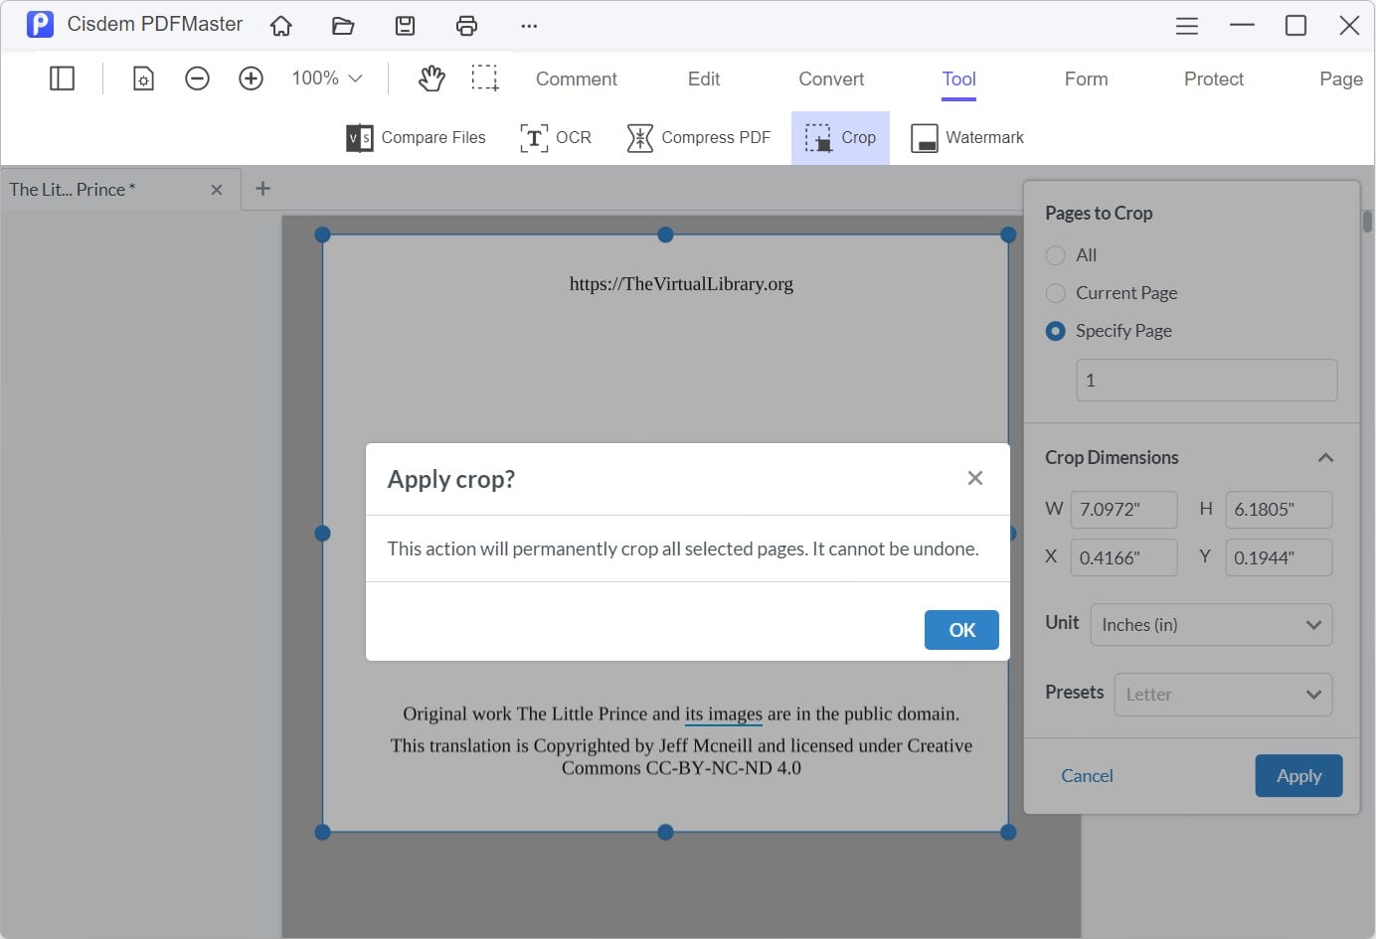Select the All pages radio button

click(x=1056, y=255)
